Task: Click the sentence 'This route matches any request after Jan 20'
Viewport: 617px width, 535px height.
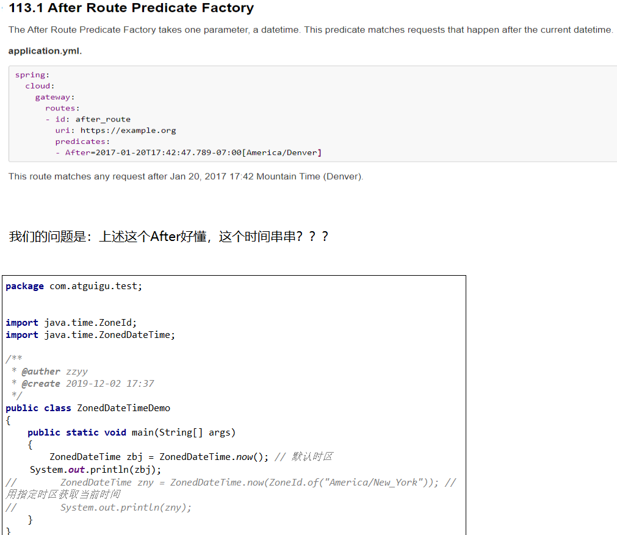Action: [186, 176]
